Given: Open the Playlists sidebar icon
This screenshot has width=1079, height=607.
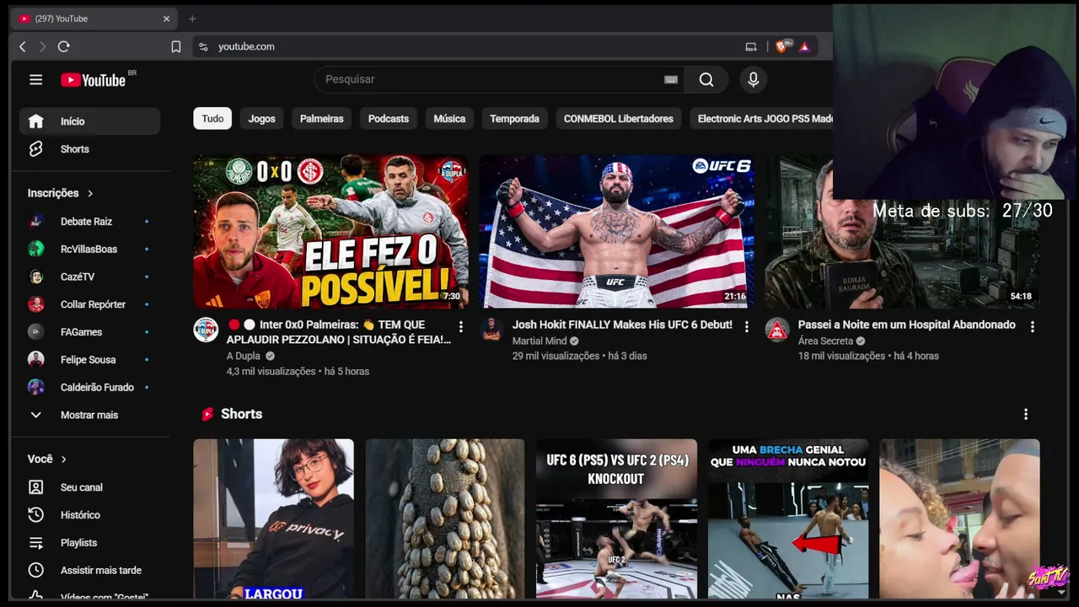Looking at the screenshot, I should [35, 543].
